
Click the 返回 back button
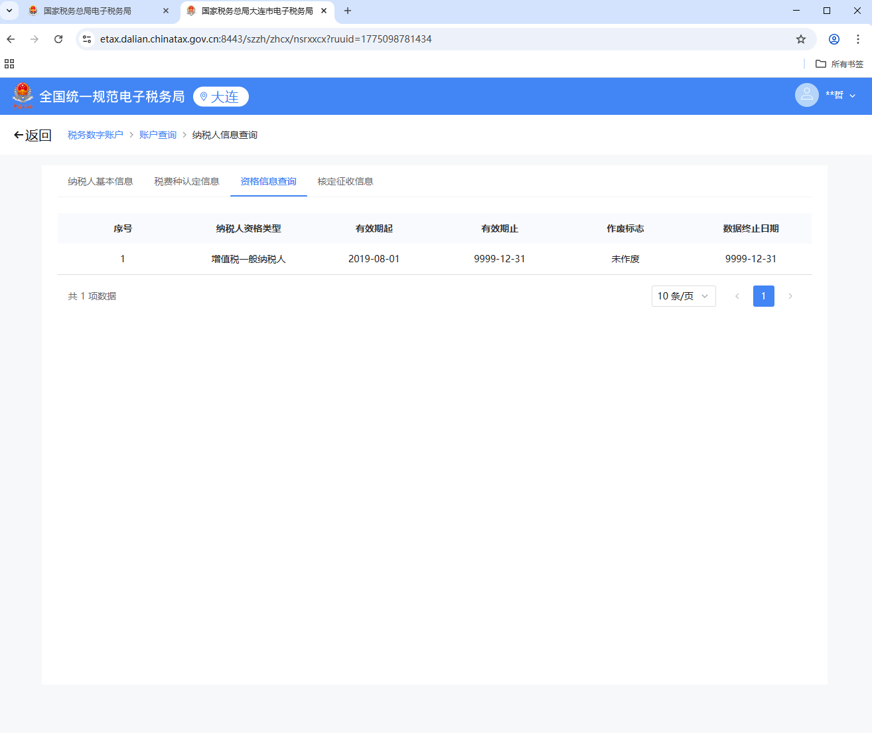click(33, 135)
